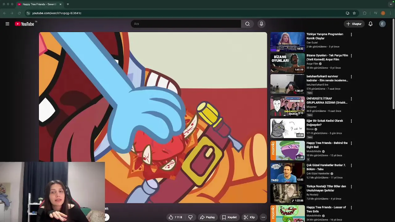Image resolution: width=395 pixels, height=222 pixels.
Task: Open Türkiye Yarışma Programları thumbnail
Action: (x=288, y=42)
